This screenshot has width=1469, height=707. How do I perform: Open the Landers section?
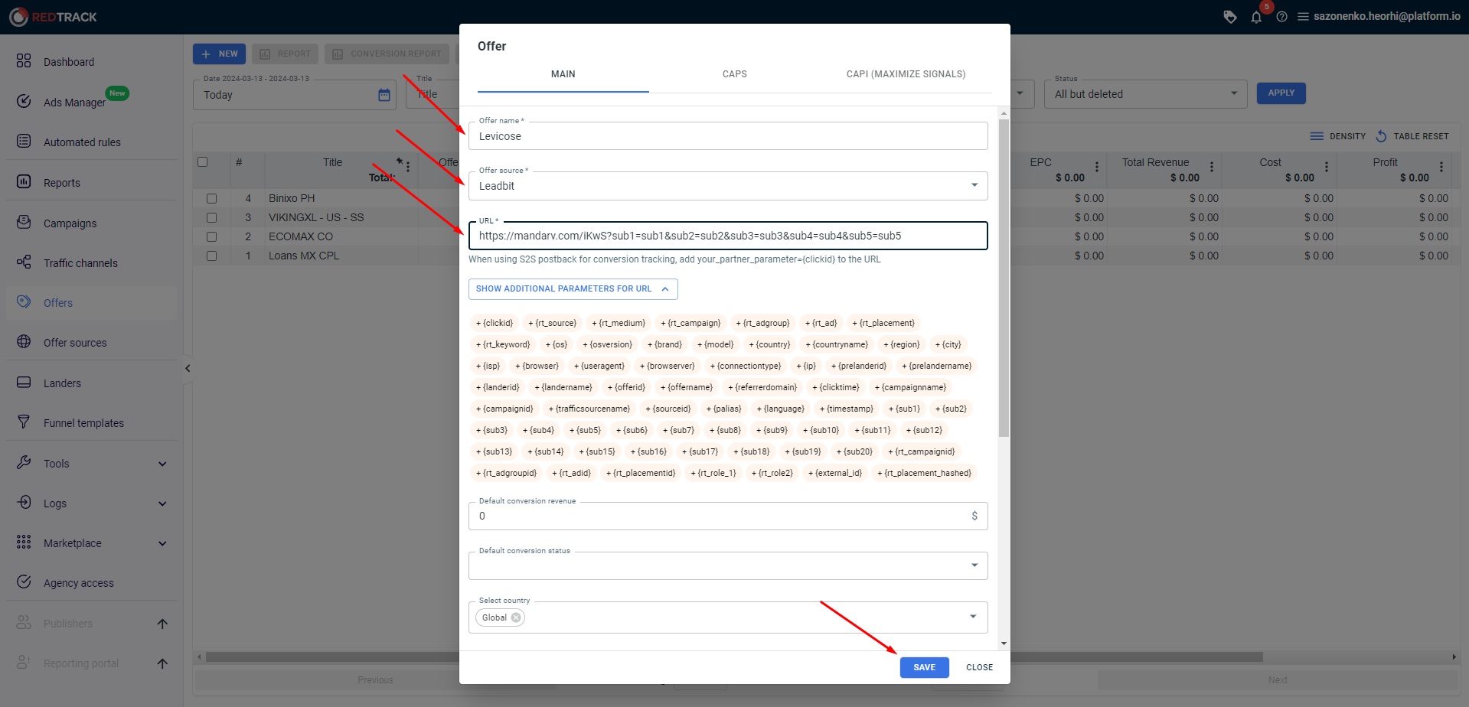(x=61, y=383)
